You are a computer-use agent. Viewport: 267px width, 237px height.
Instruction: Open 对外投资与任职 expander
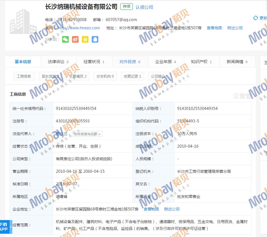point(87,134)
